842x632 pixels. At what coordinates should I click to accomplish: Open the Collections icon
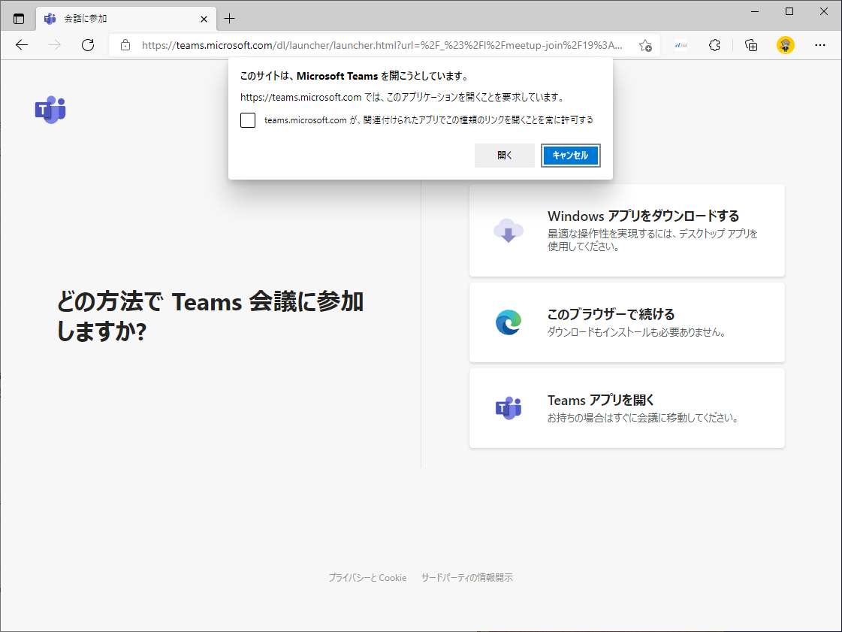click(x=751, y=45)
